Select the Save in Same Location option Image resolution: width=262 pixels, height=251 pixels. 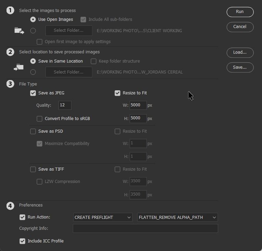coord(33,61)
